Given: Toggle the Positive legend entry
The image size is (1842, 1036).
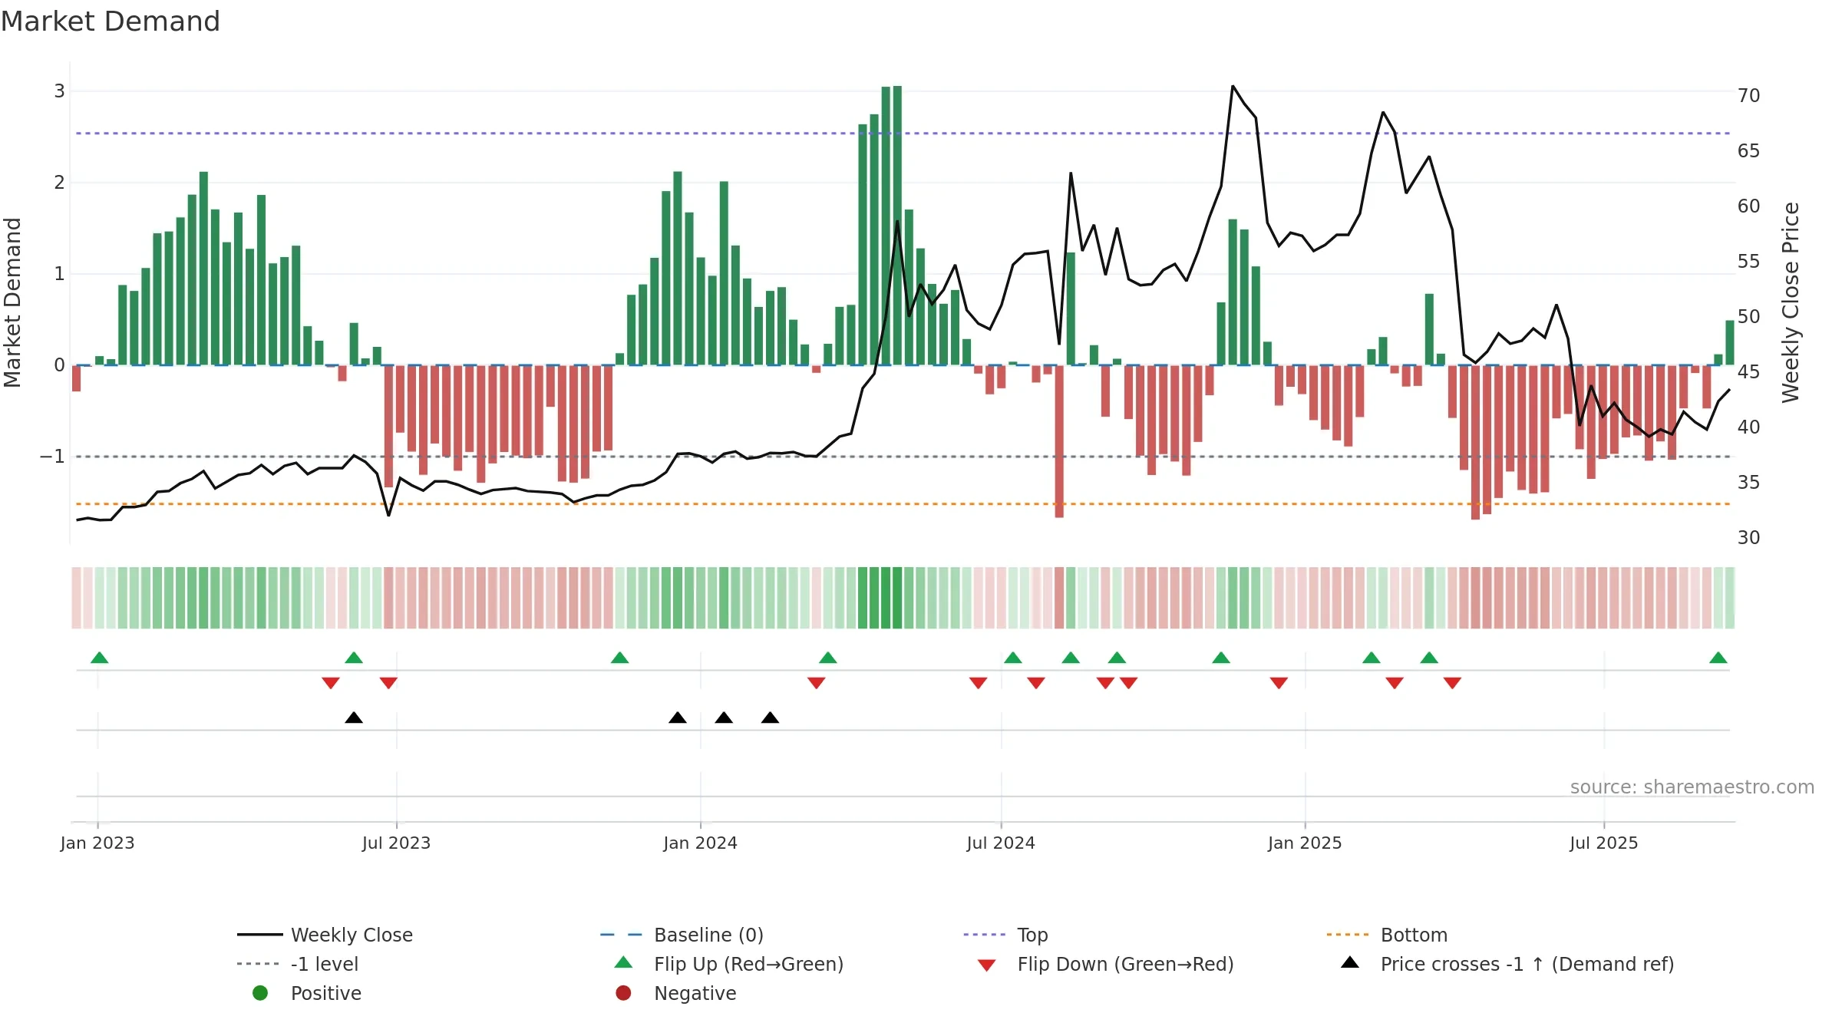Looking at the screenshot, I should coord(306,993).
